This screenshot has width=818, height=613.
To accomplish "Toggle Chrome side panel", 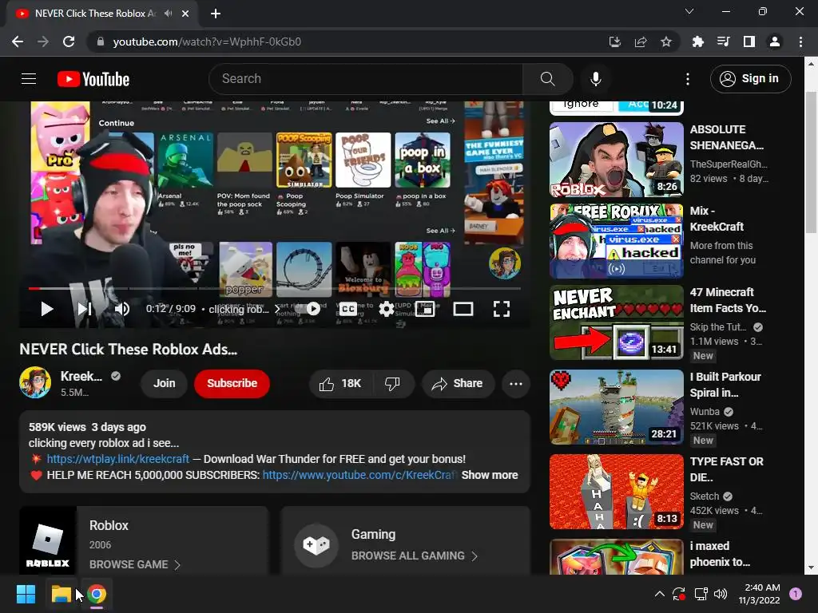I will click(749, 42).
